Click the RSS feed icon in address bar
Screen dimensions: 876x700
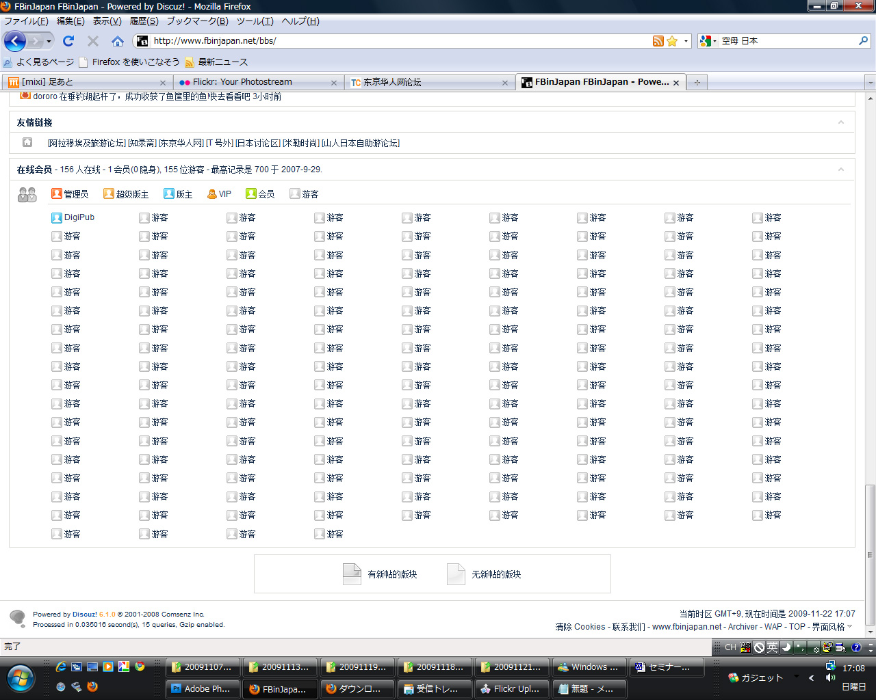point(658,41)
